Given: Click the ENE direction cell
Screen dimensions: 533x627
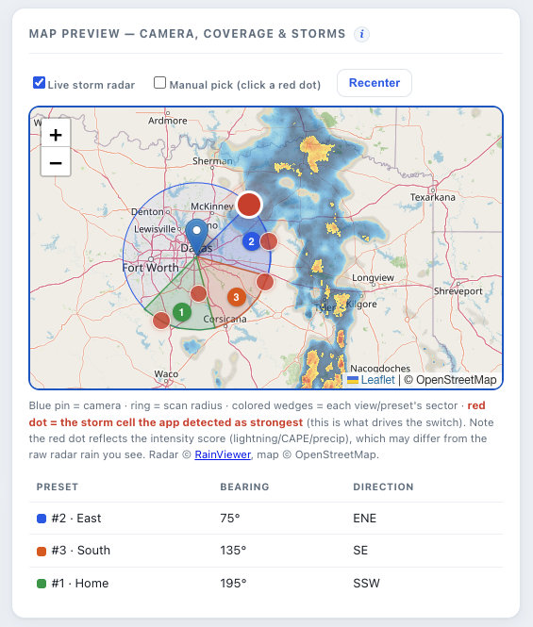Looking at the screenshot, I should pos(364,519).
